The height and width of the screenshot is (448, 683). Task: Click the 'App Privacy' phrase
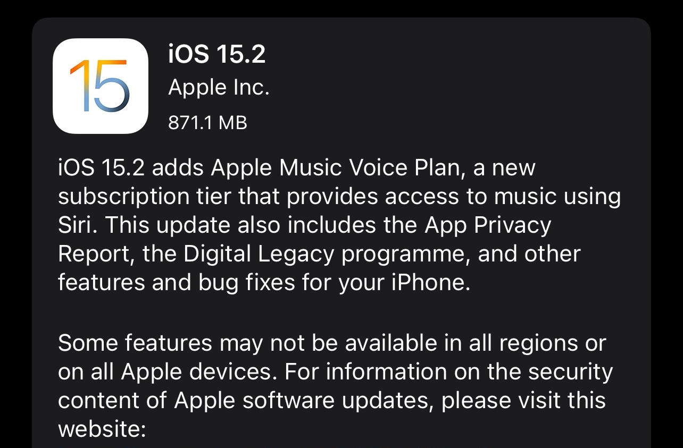pyautogui.click(x=488, y=225)
